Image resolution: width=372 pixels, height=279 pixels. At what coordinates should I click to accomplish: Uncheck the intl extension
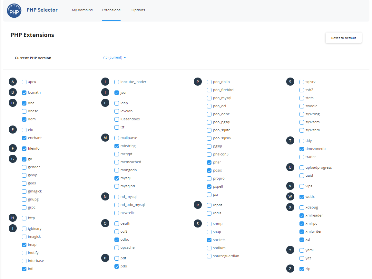point(24,269)
